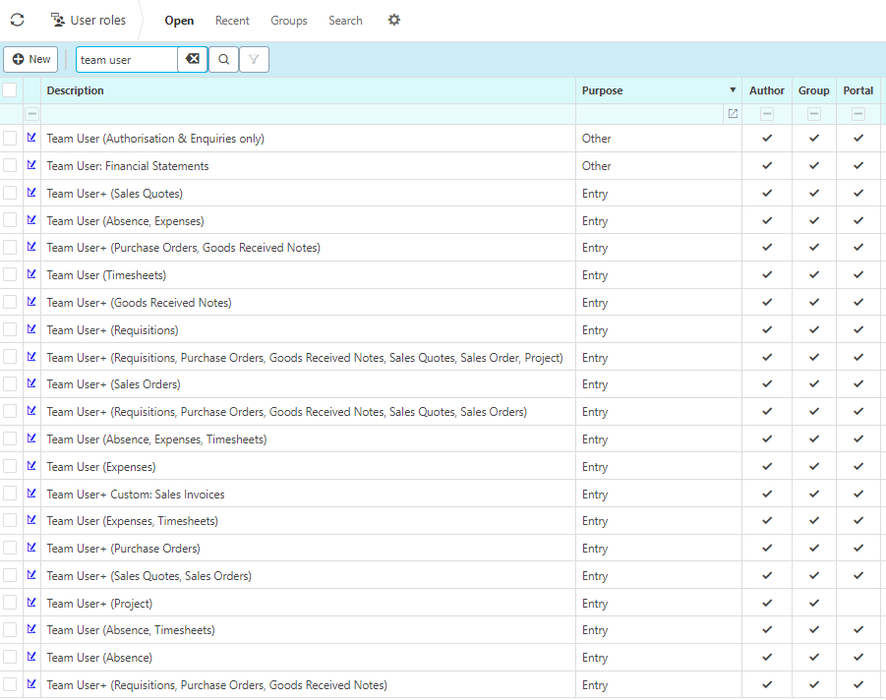Open the User roles breadcrumb
This screenshot has height=700, width=886.
pos(89,20)
